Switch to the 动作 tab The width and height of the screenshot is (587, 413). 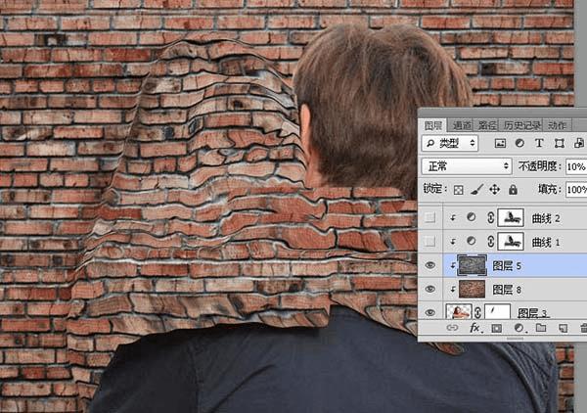(557, 125)
